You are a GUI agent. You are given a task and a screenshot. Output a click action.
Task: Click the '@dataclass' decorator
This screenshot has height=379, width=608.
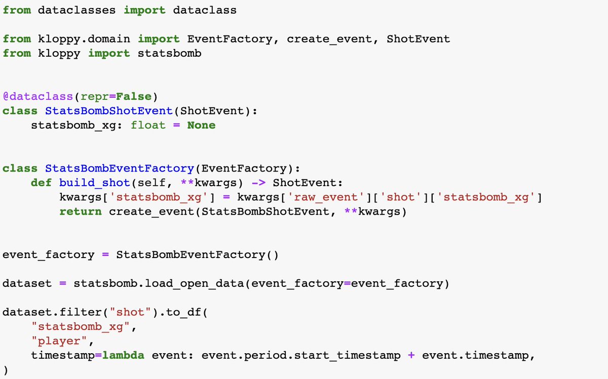[38, 97]
